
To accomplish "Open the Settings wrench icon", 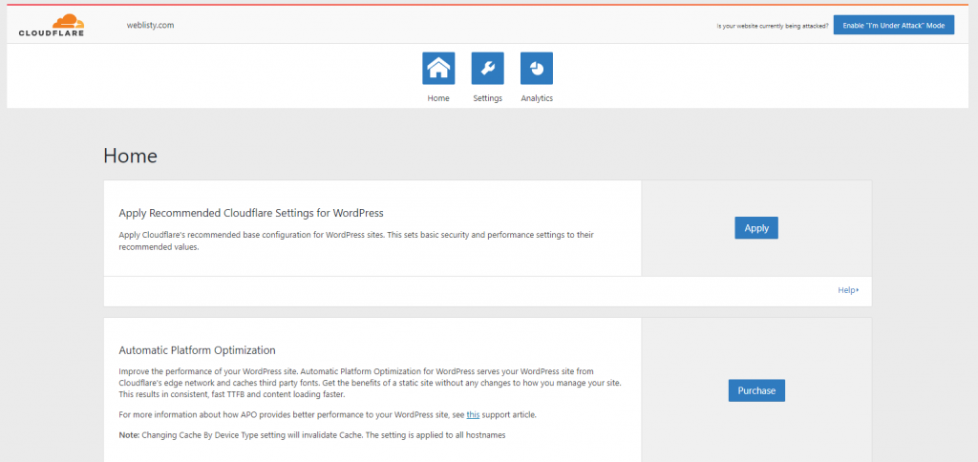I will (x=488, y=68).
